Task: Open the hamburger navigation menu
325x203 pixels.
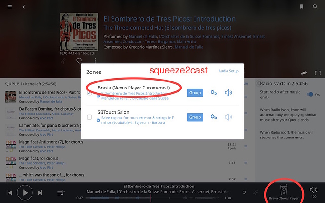Action: 9,7
